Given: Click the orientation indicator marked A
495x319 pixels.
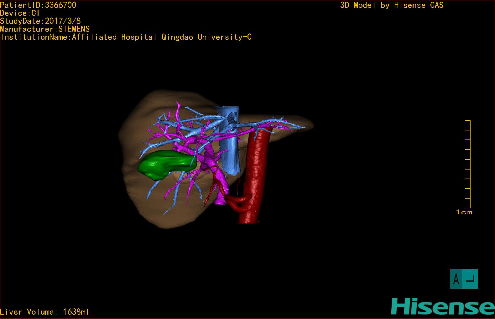Looking at the screenshot, I should (x=464, y=279).
